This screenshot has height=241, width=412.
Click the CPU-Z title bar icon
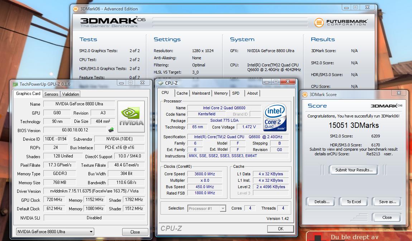click(161, 83)
